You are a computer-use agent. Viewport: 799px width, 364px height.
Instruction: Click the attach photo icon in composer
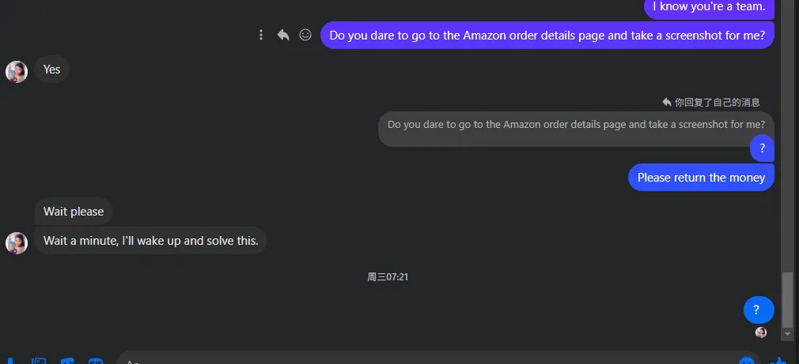pyautogui.click(x=40, y=362)
